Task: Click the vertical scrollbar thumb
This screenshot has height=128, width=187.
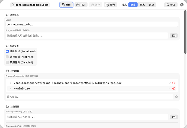Action: pos(185,32)
